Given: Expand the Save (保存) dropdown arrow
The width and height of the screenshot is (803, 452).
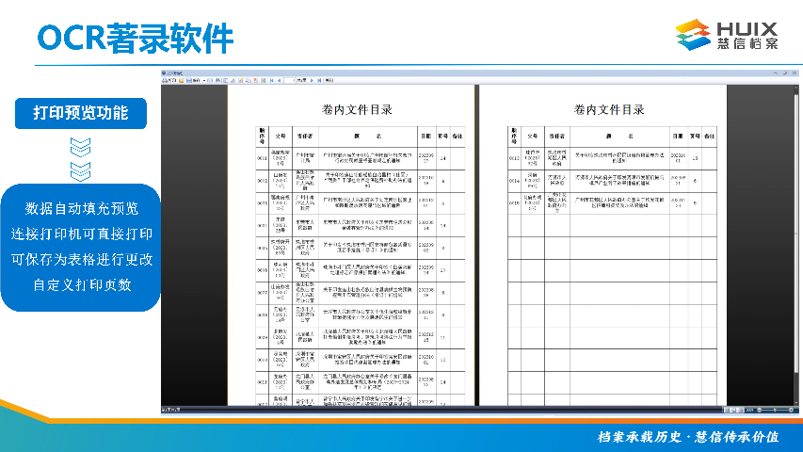Looking at the screenshot, I should pos(204,80).
